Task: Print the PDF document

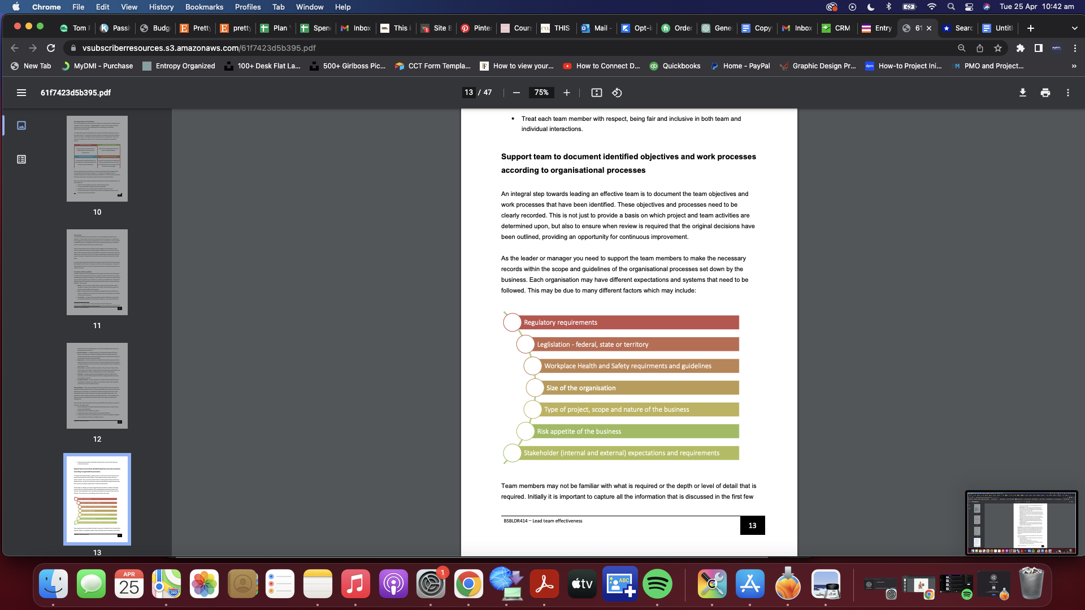Action: 1045,93
